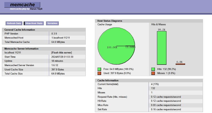
Task: Click Free: 64.0 MBytes (100.0%) legend text
Action: click(119, 69)
